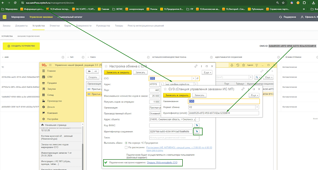Navigate back arrow in 1C list form
This screenshot has height=170, width=318.
(90, 71)
